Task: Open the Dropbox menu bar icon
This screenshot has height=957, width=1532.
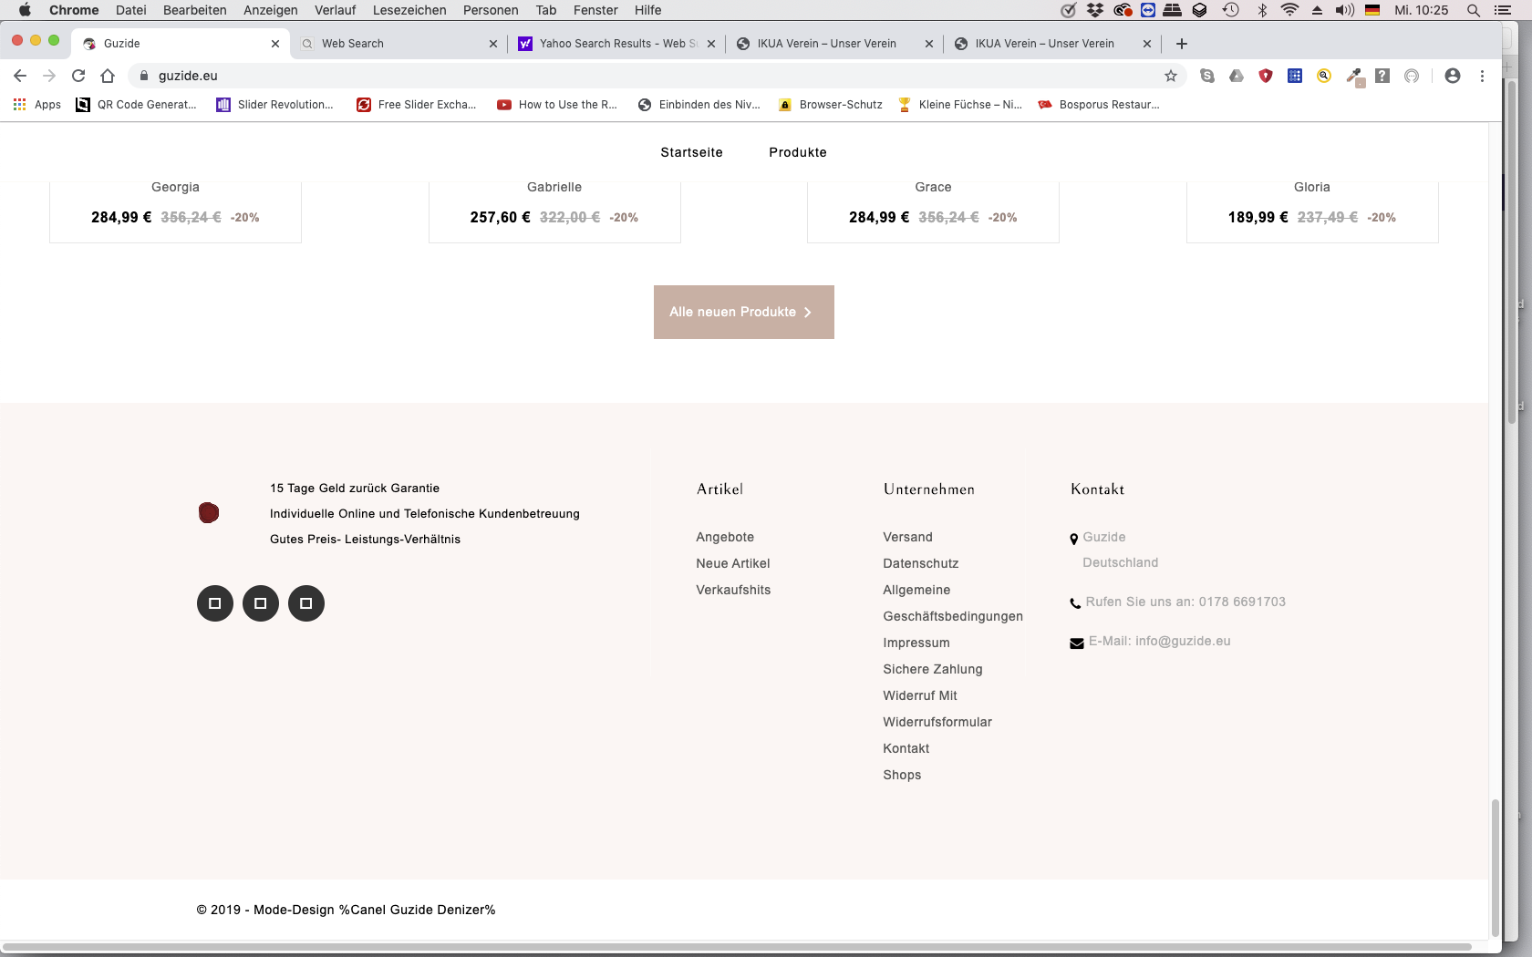Action: [x=1095, y=10]
